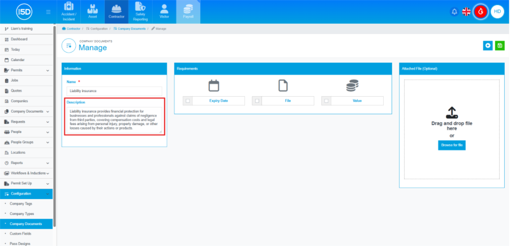
Task: Open the UK flag language selector
Action: tap(467, 11)
